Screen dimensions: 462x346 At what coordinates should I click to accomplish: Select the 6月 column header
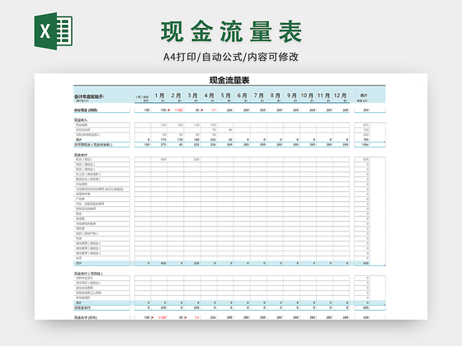click(242, 96)
